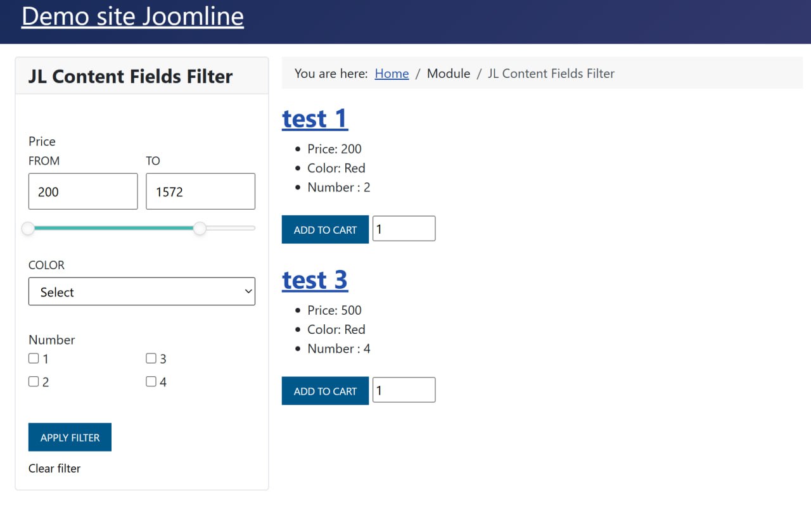811x508 pixels.
Task: Click the quantity field next to test 1
Action: [404, 228]
